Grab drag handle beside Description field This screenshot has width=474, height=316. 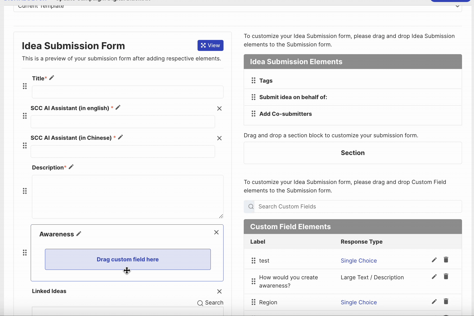pyautogui.click(x=25, y=191)
